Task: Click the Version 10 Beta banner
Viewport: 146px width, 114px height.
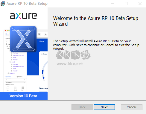Action: tap(24, 96)
